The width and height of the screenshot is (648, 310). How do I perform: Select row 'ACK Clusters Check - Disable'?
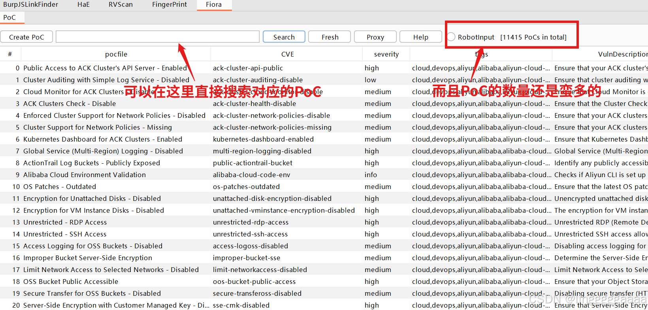[324, 104]
